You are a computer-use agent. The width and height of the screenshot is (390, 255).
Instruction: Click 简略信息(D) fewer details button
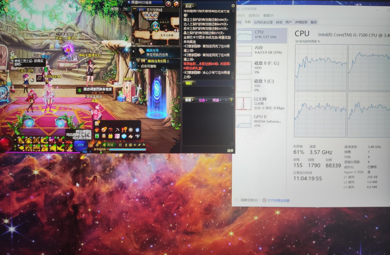click(x=246, y=200)
